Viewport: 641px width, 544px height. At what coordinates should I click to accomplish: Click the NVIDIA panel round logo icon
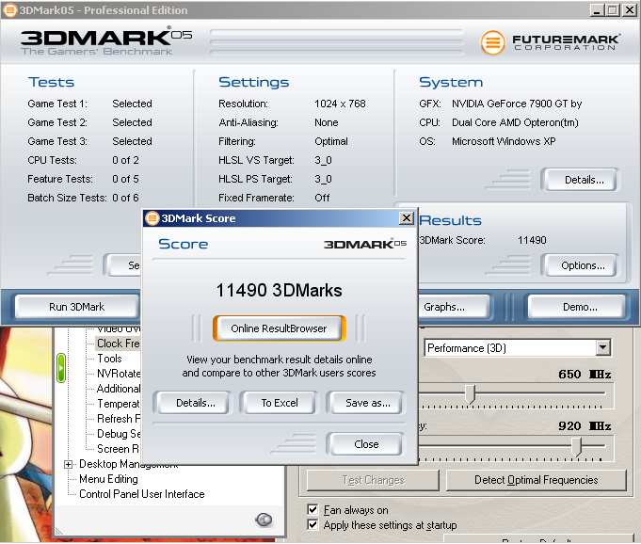click(264, 520)
